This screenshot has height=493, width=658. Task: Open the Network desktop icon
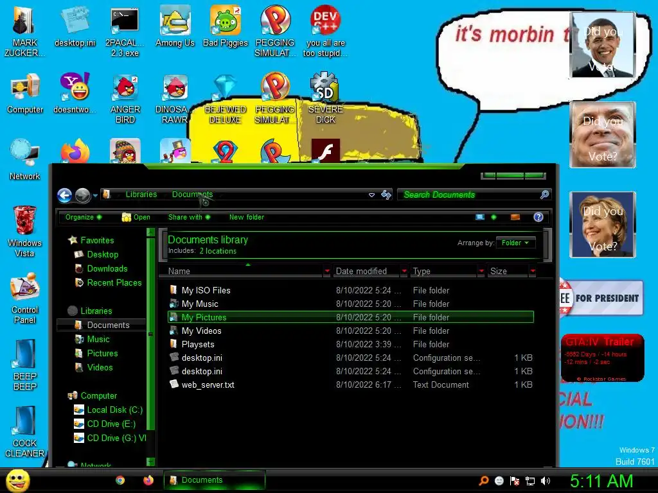coord(25,160)
